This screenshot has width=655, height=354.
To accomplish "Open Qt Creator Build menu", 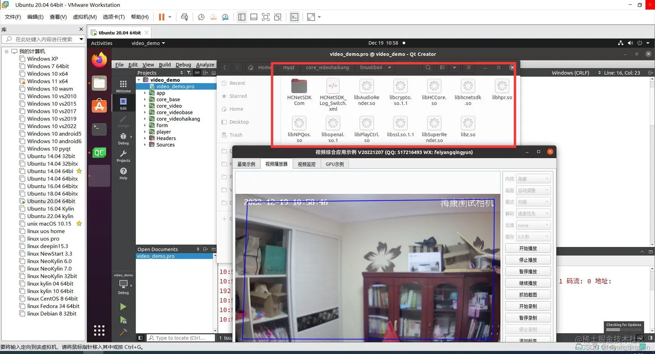I will (x=165, y=64).
